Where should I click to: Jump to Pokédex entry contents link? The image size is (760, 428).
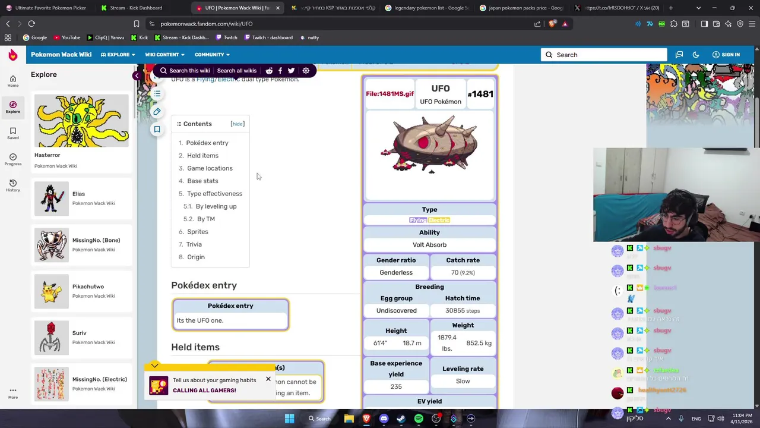pyautogui.click(x=207, y=143)
